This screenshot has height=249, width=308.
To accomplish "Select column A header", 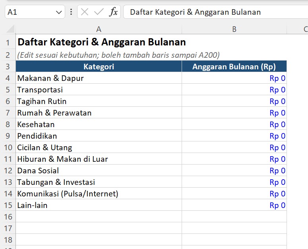I will pos(99,29).
